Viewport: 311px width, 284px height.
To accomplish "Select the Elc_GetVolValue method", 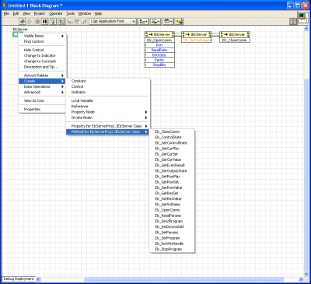I will [x=172, y=205].
